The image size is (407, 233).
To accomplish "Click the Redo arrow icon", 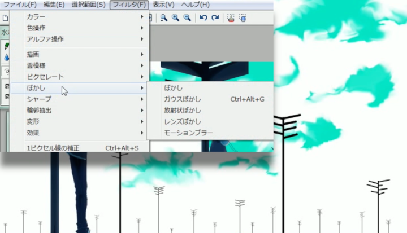I will point(215,17).
